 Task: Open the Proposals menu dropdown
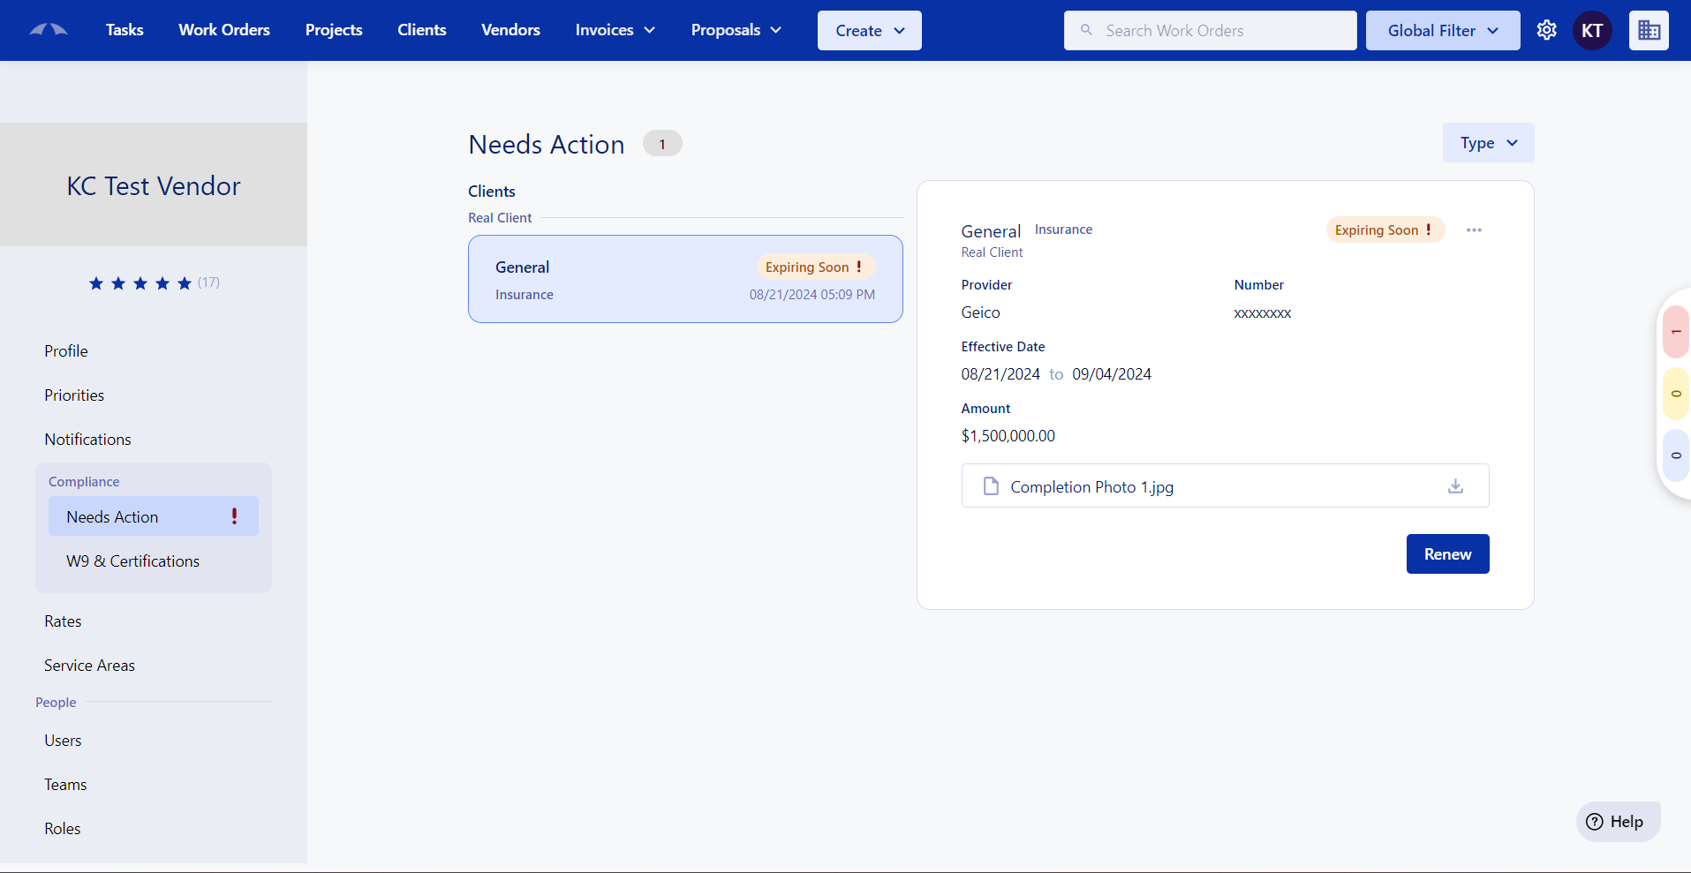coord(736,30)
